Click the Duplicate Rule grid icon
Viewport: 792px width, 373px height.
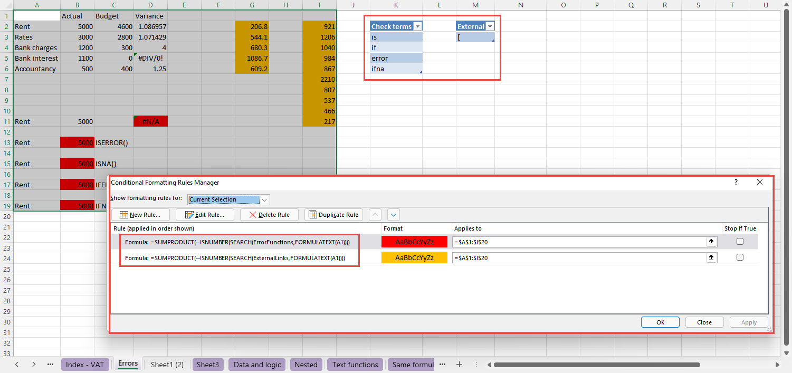point(313,214)
